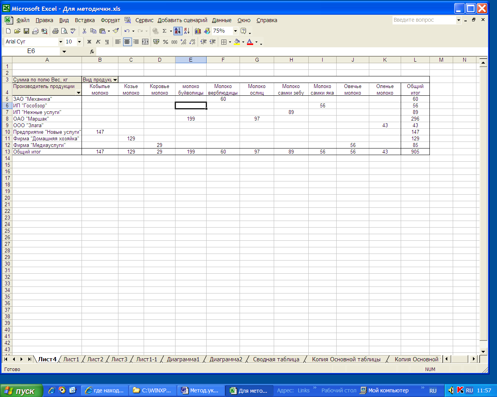Switch to the Сводная таблица sheet tab
The image size is (497, 397).
coord(276,359)
